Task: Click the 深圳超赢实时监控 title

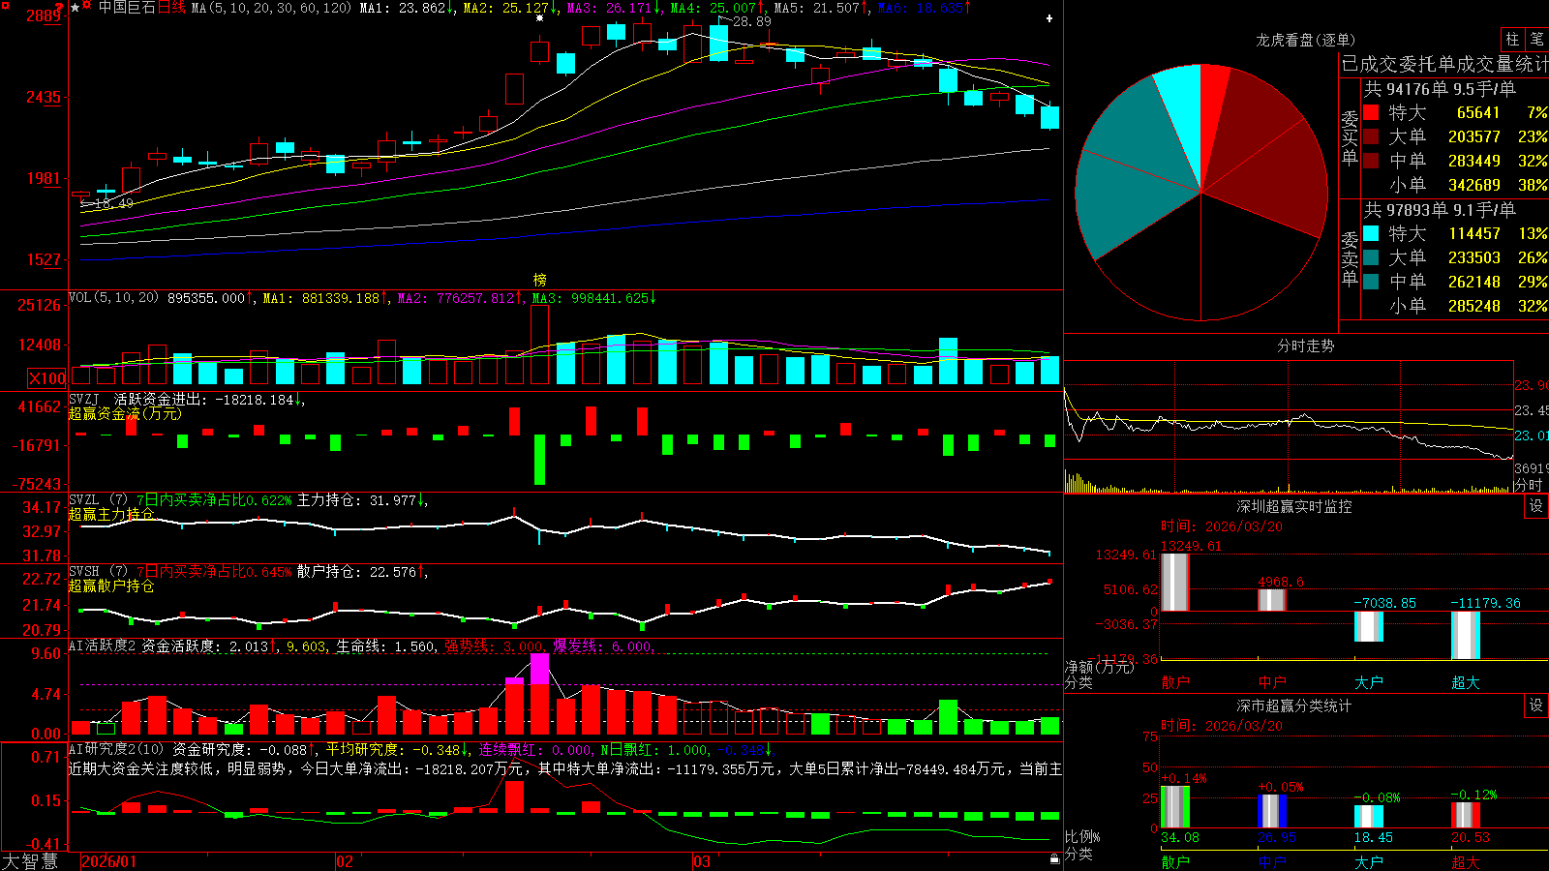Action: tap(1293, 506)
